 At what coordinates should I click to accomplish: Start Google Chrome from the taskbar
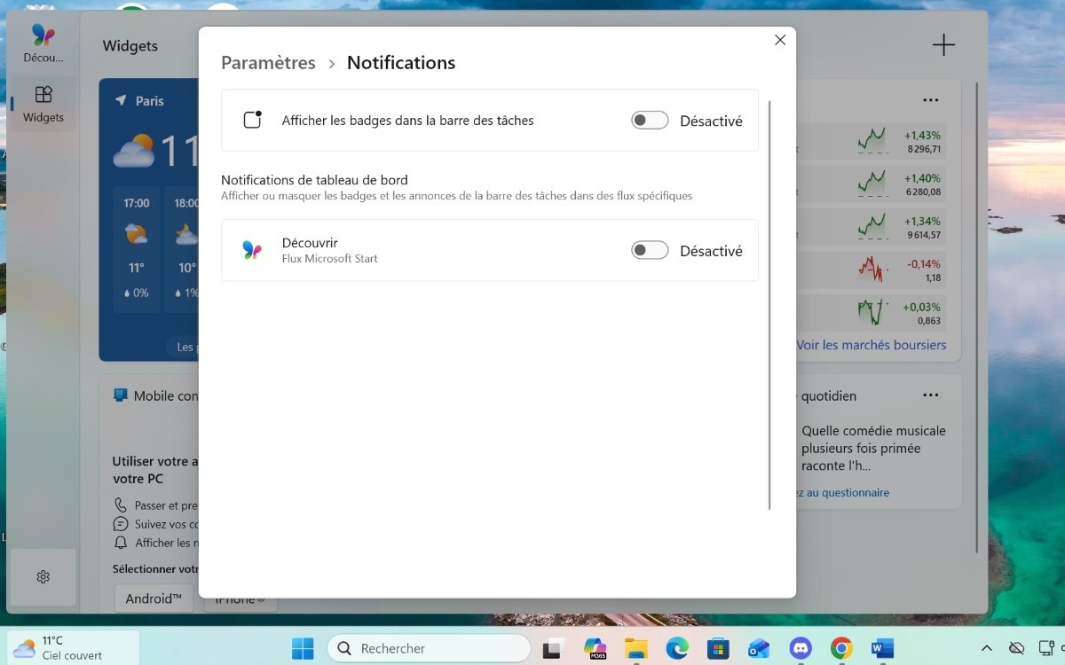click(840, 648)
